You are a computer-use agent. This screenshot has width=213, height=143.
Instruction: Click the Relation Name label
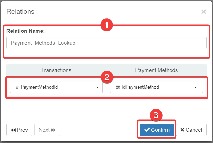click(x=25, y=31)
